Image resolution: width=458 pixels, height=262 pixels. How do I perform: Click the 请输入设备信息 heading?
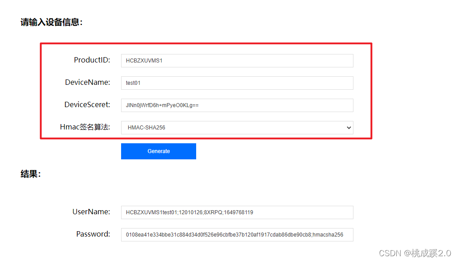pos(51,22)
